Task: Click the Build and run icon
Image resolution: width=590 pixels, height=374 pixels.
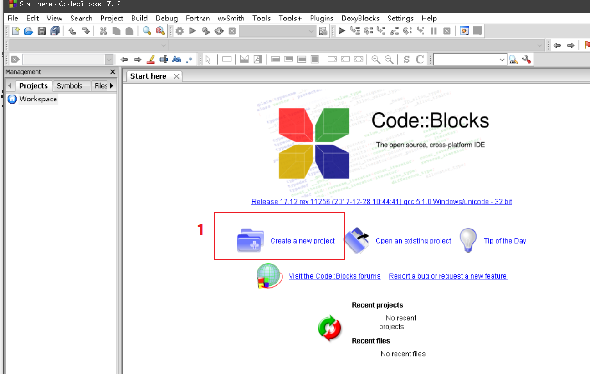Action: [205, 31]
